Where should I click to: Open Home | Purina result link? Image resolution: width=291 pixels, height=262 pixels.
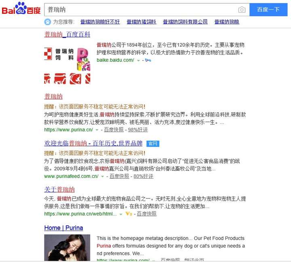pyautogui.click(x=63, y=228)
